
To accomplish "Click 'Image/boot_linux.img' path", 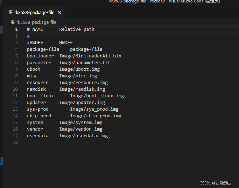I will (x=97, y=96).
